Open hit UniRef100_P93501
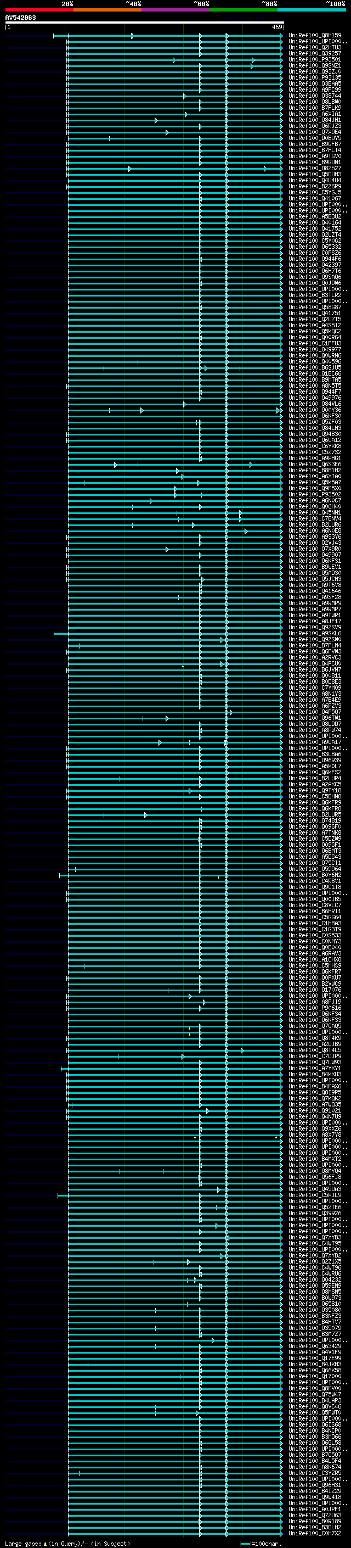The image size is (351, 1548). pos(315,59)
